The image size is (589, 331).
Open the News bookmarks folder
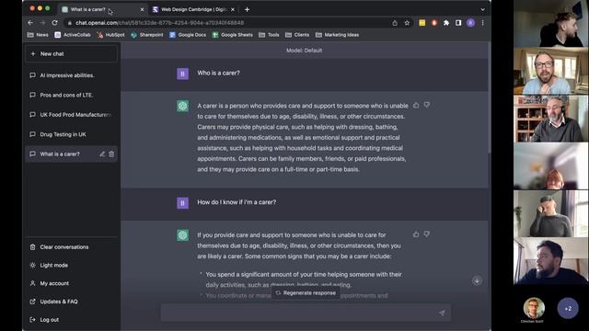38,35
